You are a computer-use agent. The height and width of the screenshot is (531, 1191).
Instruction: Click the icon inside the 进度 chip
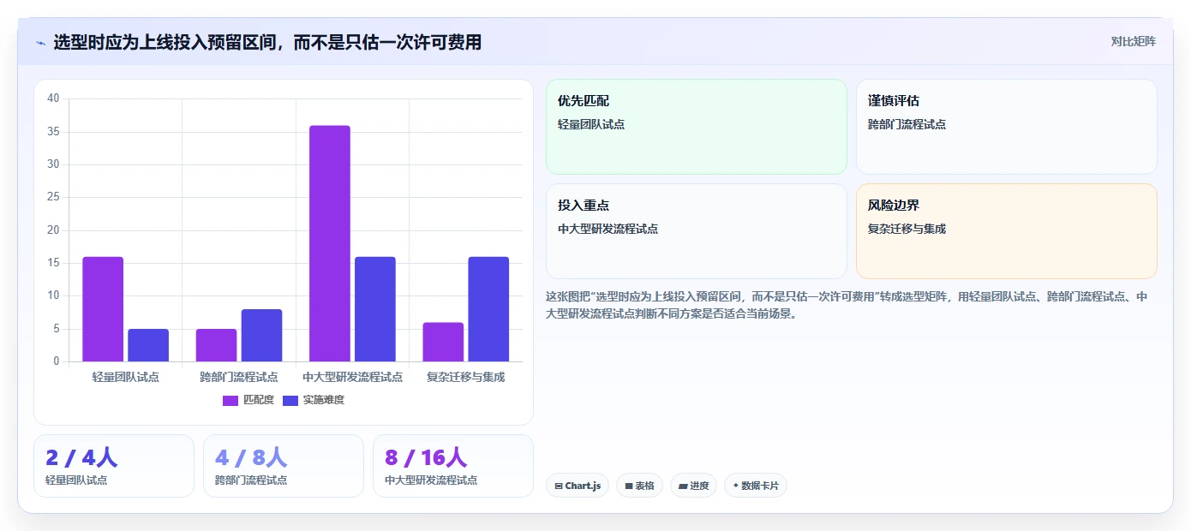(683, 486)
